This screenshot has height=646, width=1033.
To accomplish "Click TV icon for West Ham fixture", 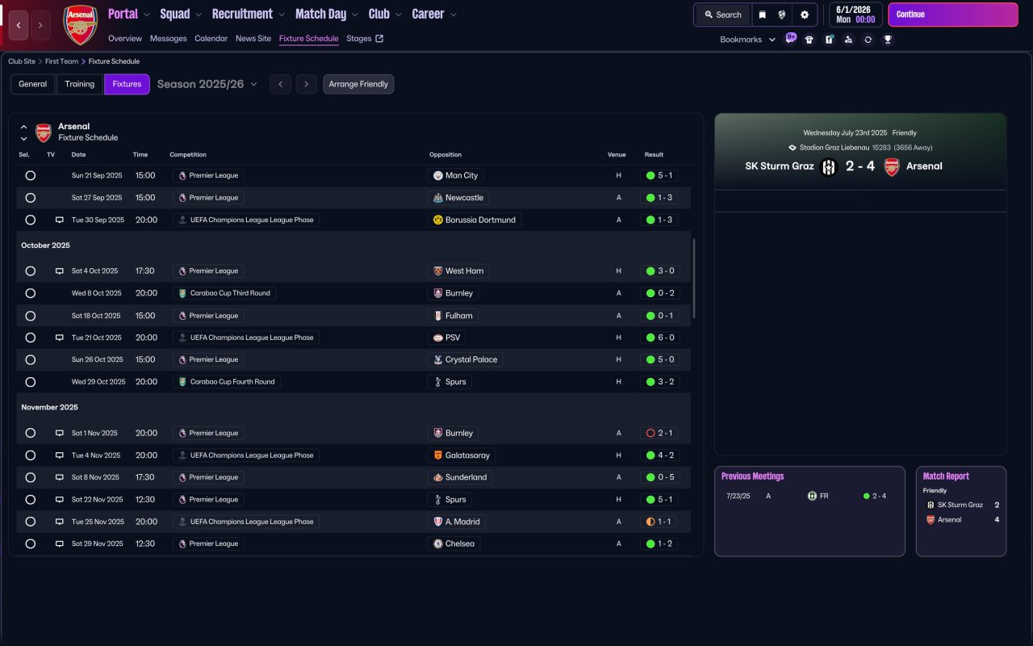I will 59,271.
